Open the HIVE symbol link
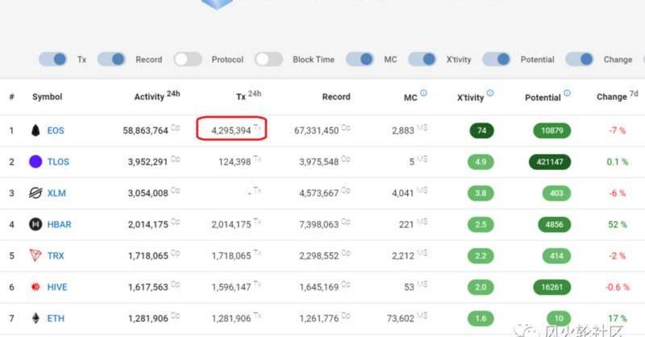 click(57, 287)
